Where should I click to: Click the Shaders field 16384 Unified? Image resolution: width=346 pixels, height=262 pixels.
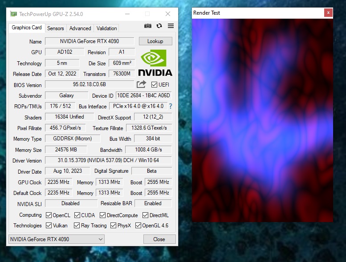[x=69, y=117]
